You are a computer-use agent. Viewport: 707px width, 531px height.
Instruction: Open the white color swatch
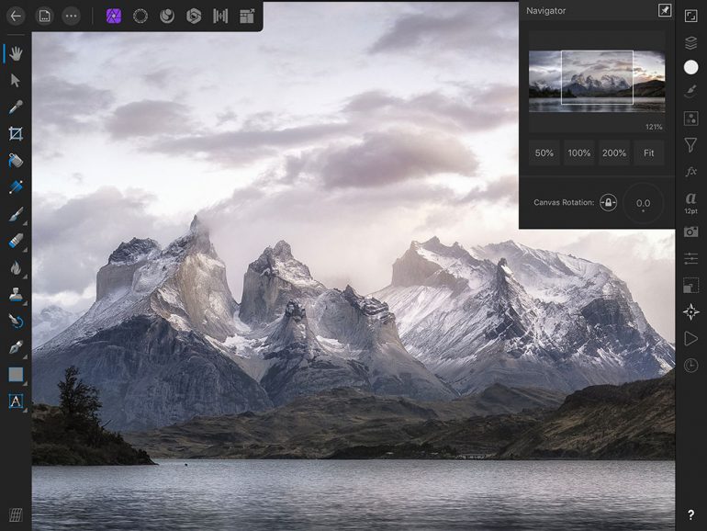pyautogui.click(x=690, y=67)
